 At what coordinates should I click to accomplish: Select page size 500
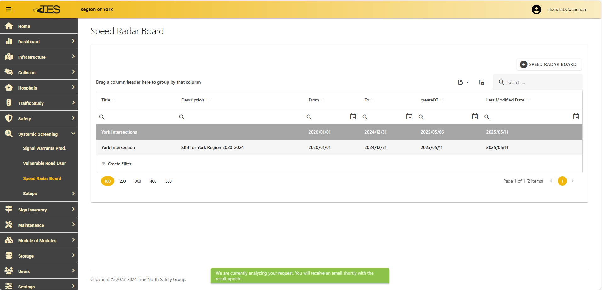point(168,181)
